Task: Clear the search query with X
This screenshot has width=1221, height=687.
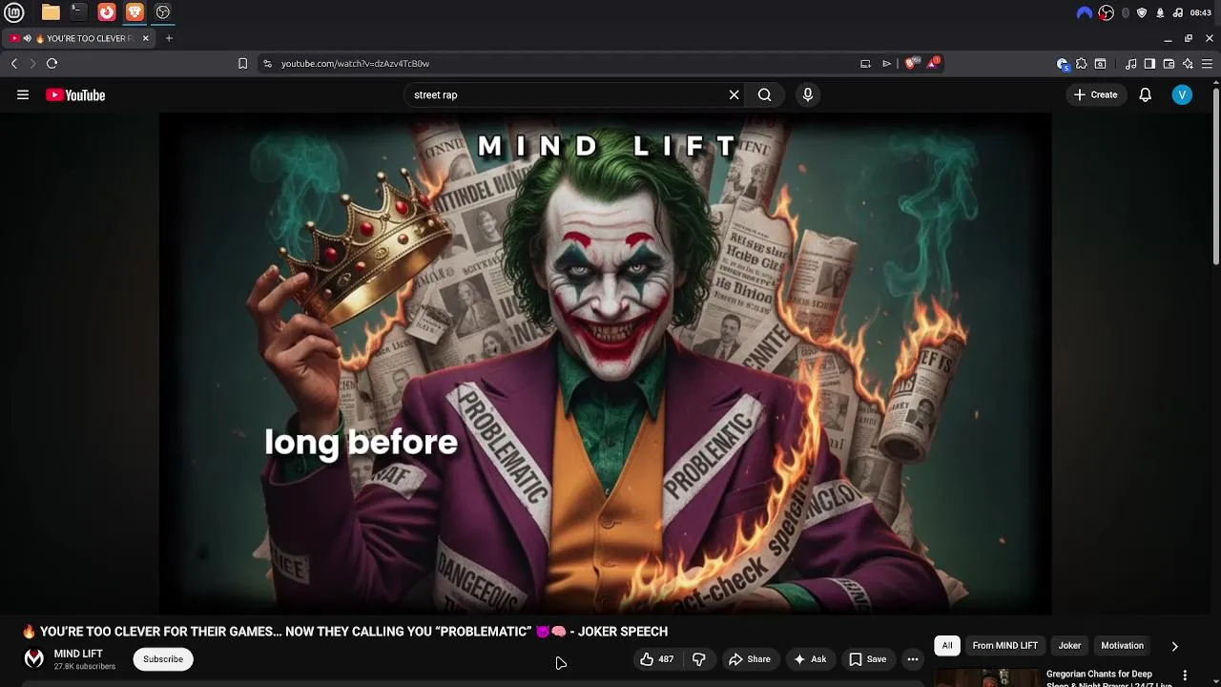Action: point(734,94)
